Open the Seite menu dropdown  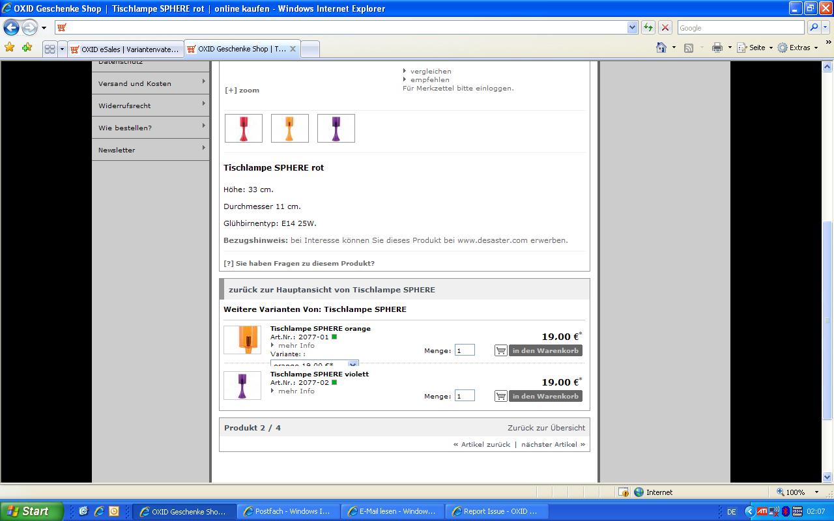pos(760,48)
